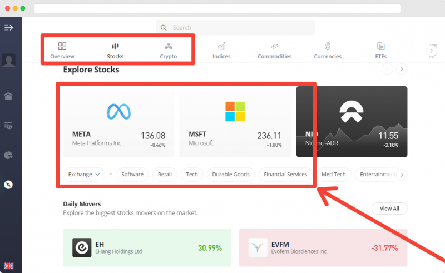Switch to the Commodities tab
This screenshot has height=273, width=445.
(274, 51)
